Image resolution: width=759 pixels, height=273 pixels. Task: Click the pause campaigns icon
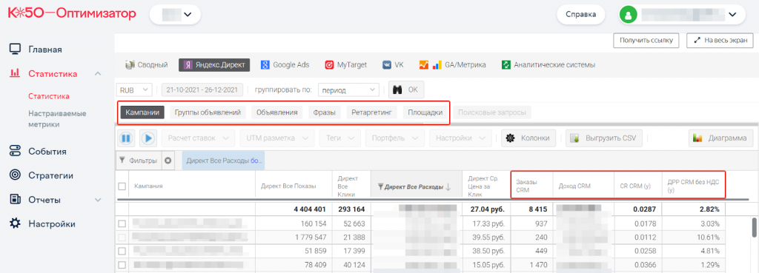click(126, 138)
